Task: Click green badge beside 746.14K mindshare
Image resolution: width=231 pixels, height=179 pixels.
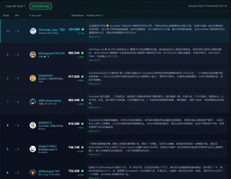Action: pos(82,147)
